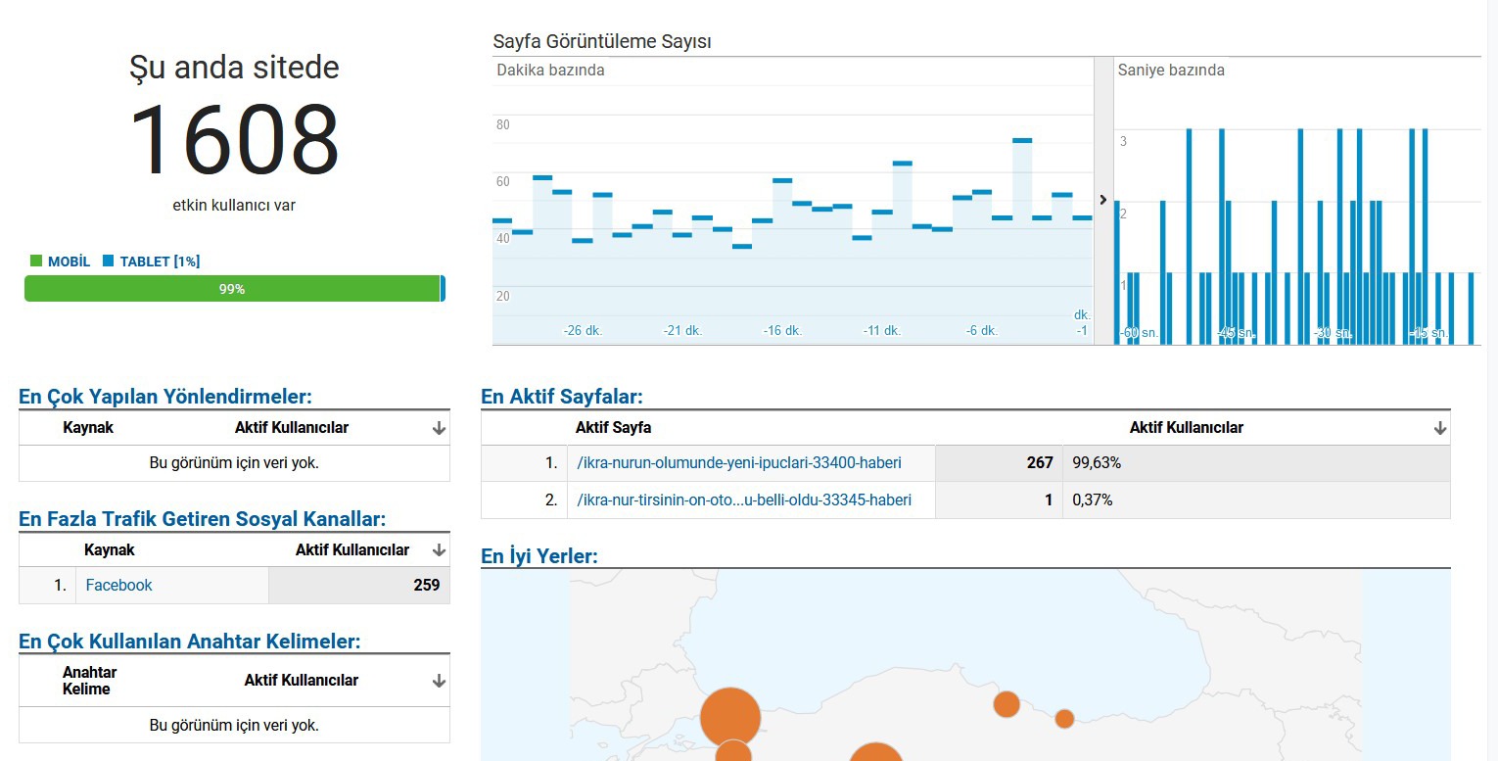
Task: Click En Çok Kullanılan Anahtar Kelimeler heading
Action: click(x=189, y=642)
